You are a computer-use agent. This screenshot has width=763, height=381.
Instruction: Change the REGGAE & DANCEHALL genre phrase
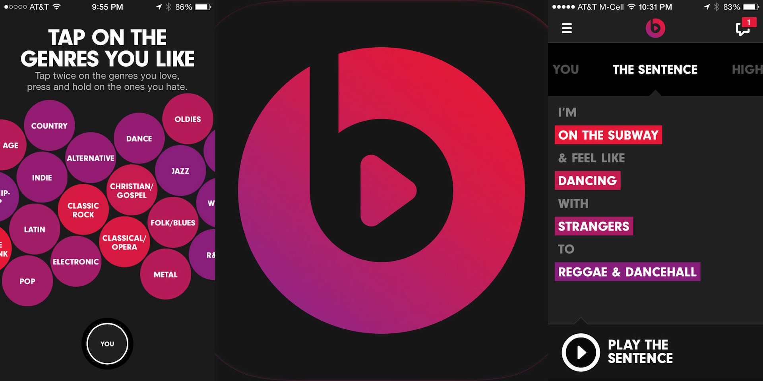pyautogui.click(x=627, y=272)
